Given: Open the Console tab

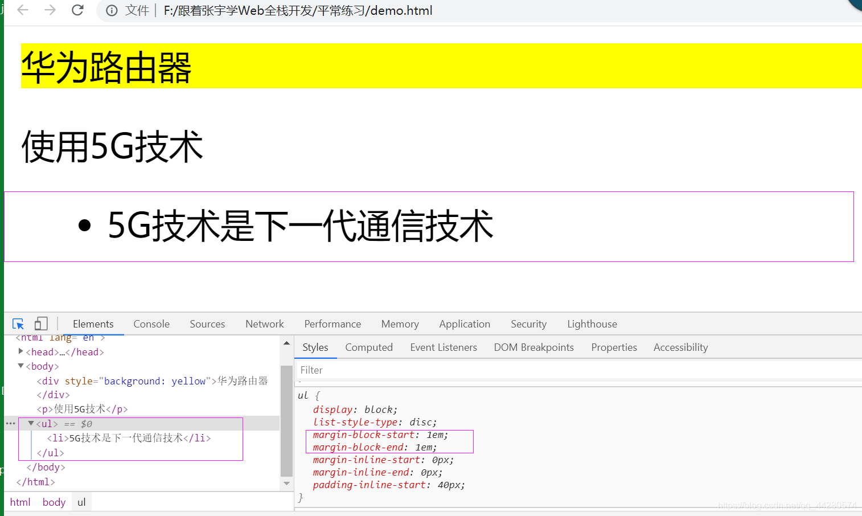Looking at the screenshot, I should point(151,323).
